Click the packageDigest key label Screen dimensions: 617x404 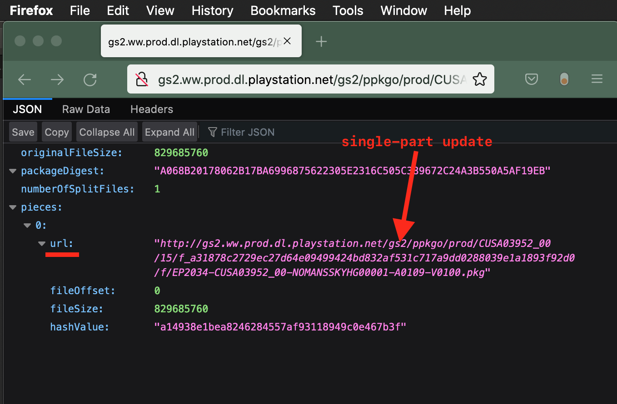pyautogui.click(x=63, y=171)
